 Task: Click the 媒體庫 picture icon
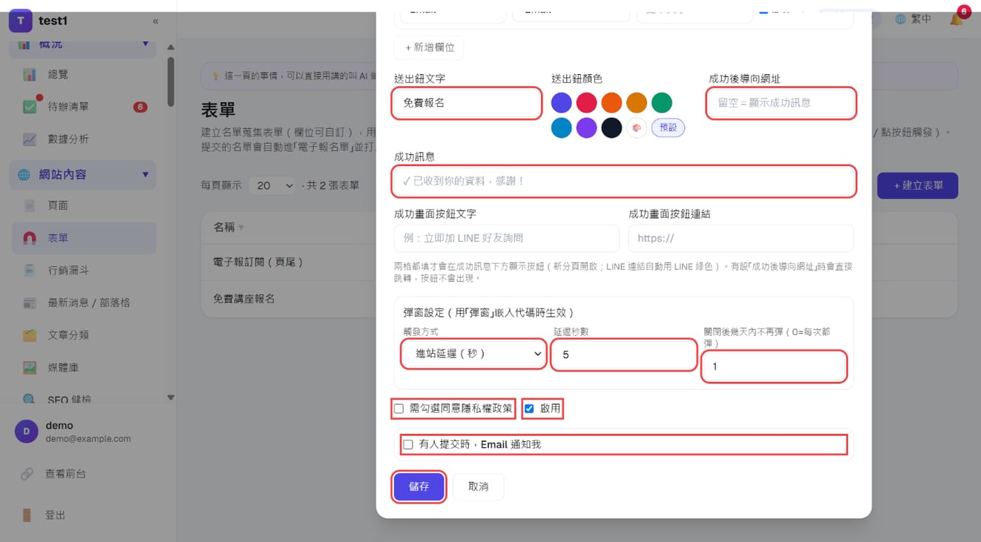[30, 368]
